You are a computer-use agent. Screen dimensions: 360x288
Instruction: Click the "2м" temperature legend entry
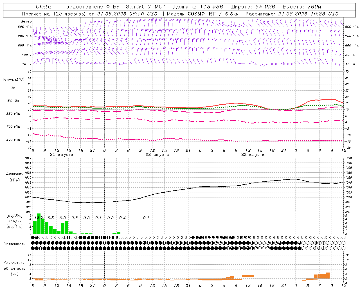tap(13, 88)
